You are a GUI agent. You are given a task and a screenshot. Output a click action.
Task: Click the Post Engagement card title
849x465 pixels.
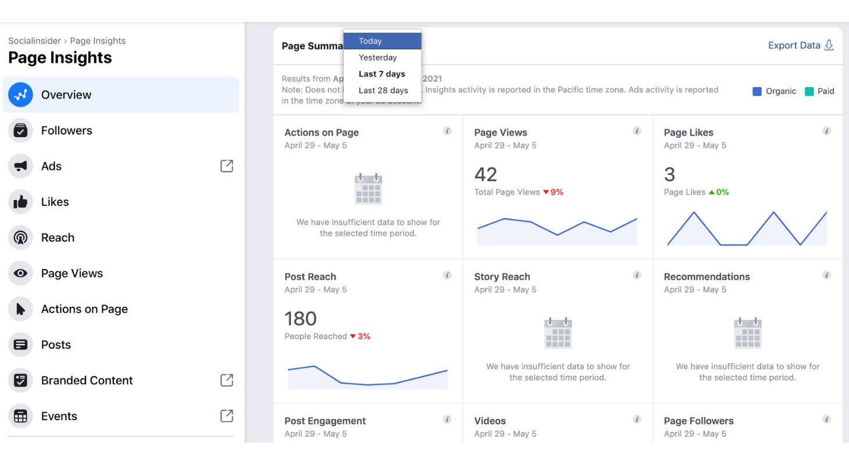click(325, 421)
